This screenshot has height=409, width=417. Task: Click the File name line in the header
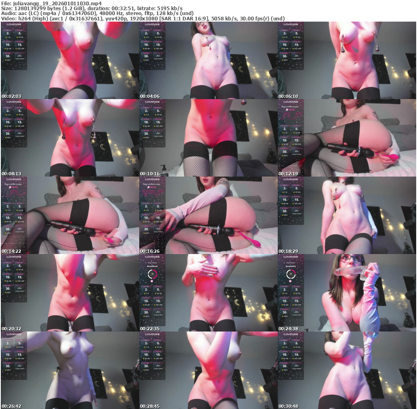tap(51, 3)
